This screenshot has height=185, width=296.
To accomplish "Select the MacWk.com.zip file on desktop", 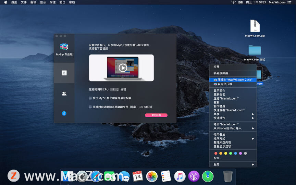I will 255,28.
